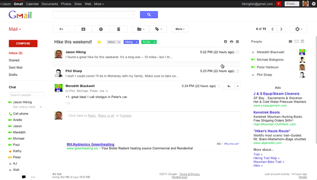
Task: Open the Set status here dropdown
Action: pyautogui.click(x=41, y=107)
